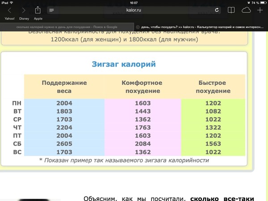The image size is (268, 201).
Task: Tap the Wi-Fi status icon
Action: click(x=12, y=3)
